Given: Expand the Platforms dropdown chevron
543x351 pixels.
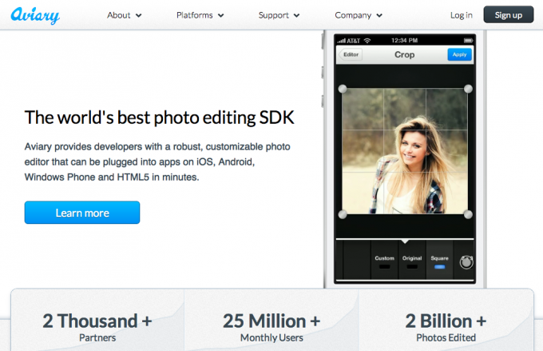Looking at the screenshot, I should tap(221, 16).
